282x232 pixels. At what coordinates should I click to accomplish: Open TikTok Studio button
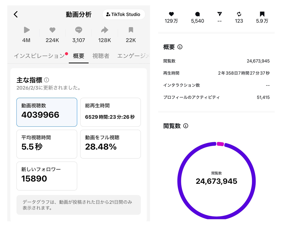pyautogui.click(x=124, y=14)
